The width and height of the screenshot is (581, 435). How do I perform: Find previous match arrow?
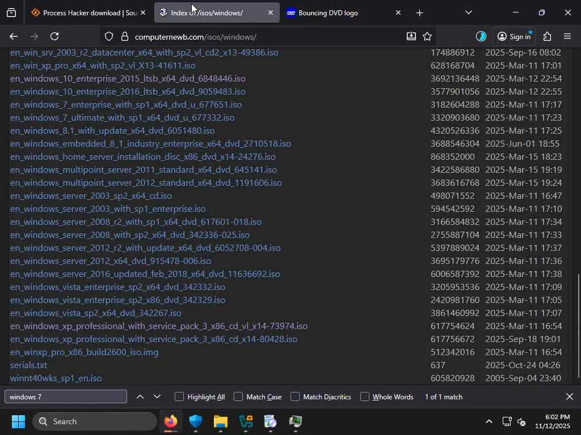coord(140,396)
